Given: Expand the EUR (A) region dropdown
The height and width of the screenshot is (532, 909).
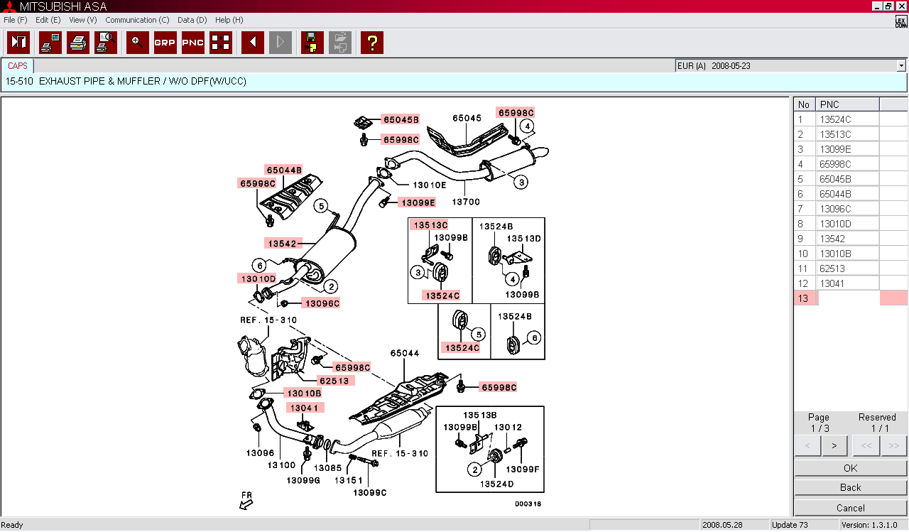Looking at the screenshot, I should [901, 65].
